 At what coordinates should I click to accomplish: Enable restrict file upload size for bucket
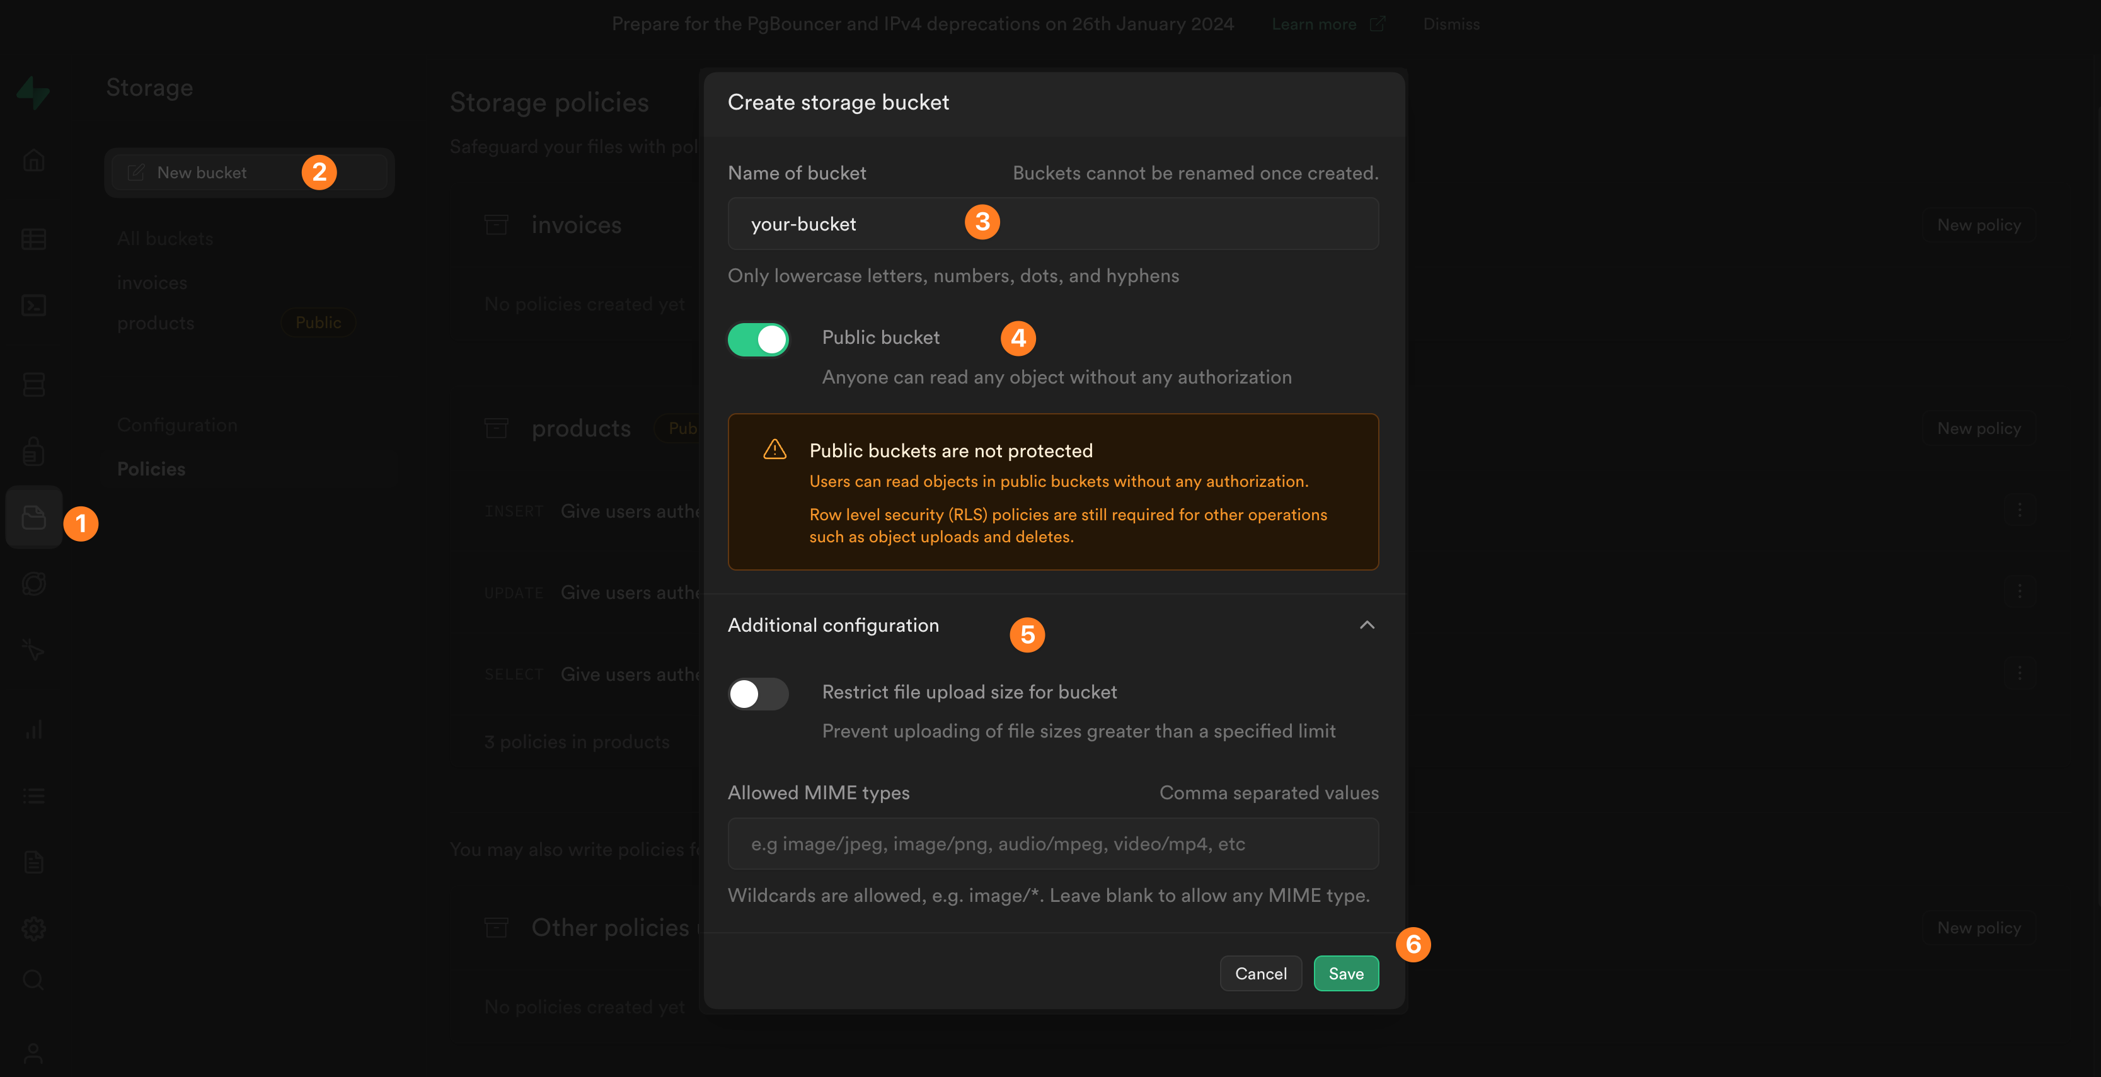(757, 694)
